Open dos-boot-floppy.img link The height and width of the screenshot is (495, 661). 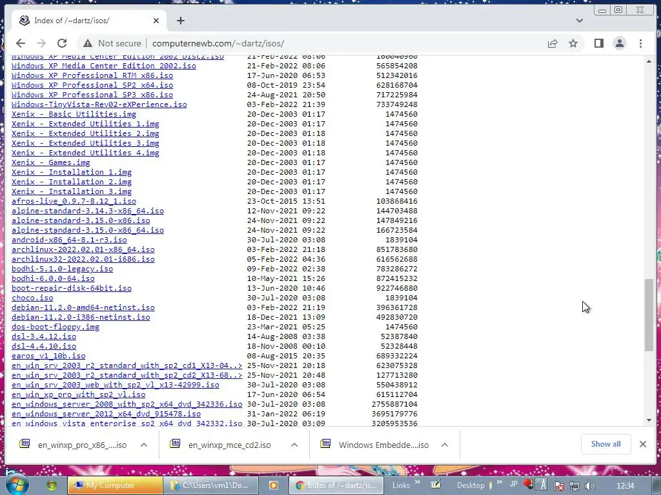[56, 327]
